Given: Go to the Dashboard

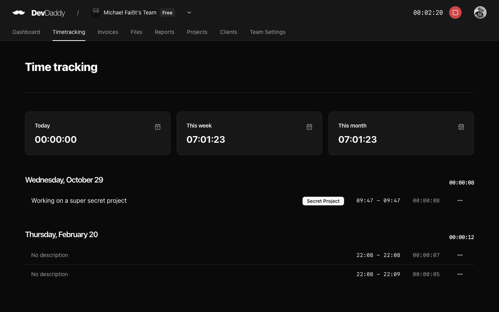Looking at the screenshot, I should (x=26, y=32).
